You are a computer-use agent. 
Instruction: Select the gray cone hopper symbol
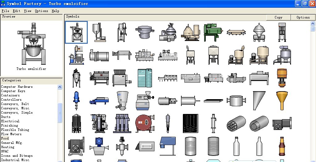259,100
